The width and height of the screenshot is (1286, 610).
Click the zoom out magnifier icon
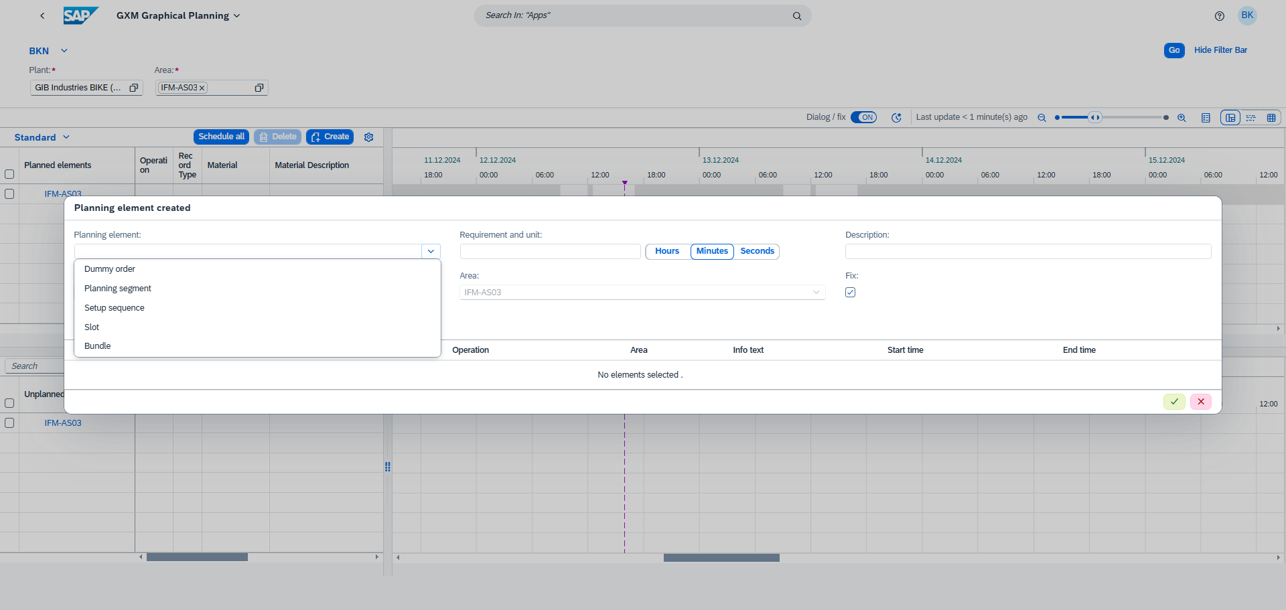1042,117
